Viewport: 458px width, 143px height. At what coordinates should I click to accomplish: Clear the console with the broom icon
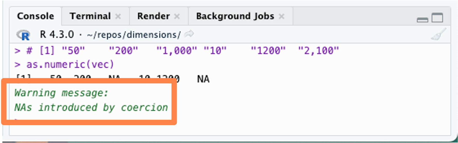[438, 35]
